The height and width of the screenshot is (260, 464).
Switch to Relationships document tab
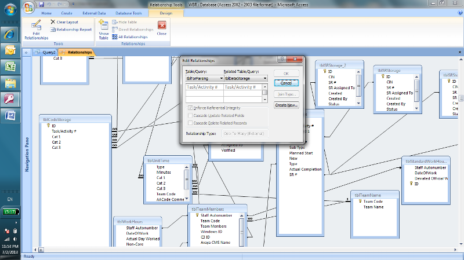[x=77, y=52]
